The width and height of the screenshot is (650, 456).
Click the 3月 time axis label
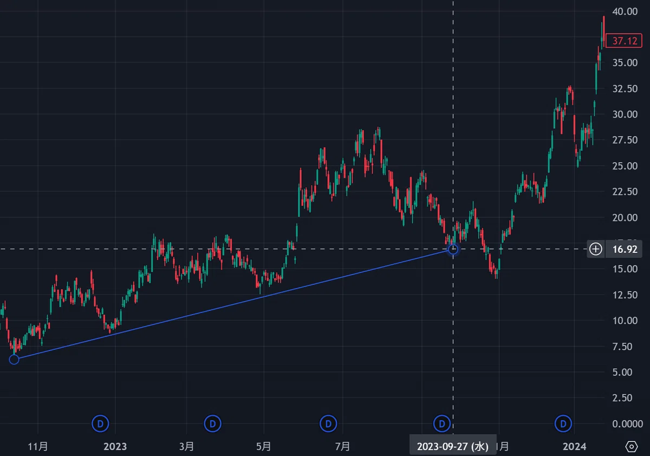click(x=186, y=447)
